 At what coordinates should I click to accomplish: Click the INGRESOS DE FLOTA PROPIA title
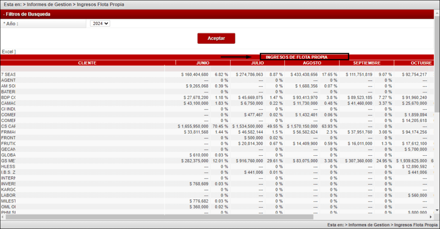coord(296,57)
